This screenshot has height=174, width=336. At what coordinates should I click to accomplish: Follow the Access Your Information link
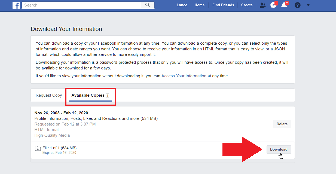(x=184, y=76)
